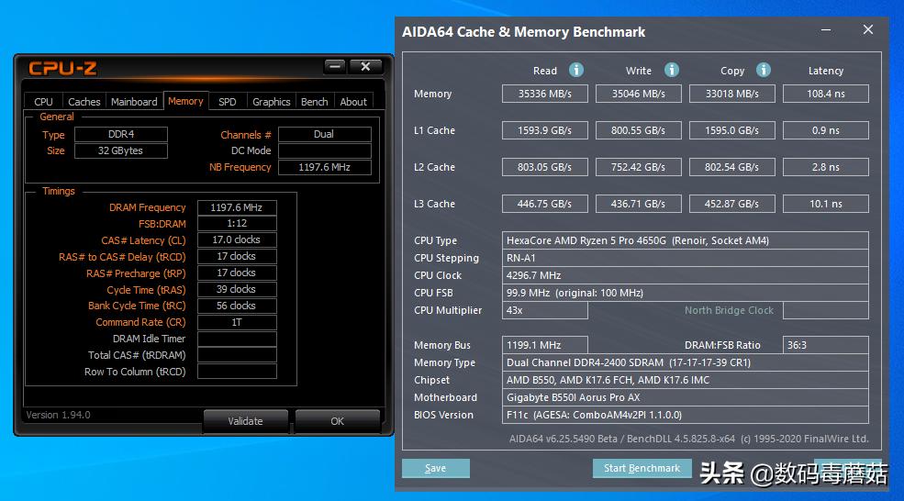
Task: Select the Mainboard tab
Action: coord(134,102)
